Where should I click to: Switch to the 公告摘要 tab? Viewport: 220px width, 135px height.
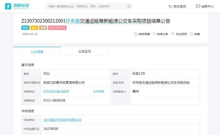tap(37, 51)
